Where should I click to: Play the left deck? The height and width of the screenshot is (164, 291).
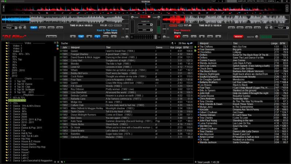114,37
